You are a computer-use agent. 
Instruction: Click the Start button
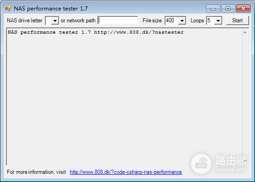pos(238,20)
